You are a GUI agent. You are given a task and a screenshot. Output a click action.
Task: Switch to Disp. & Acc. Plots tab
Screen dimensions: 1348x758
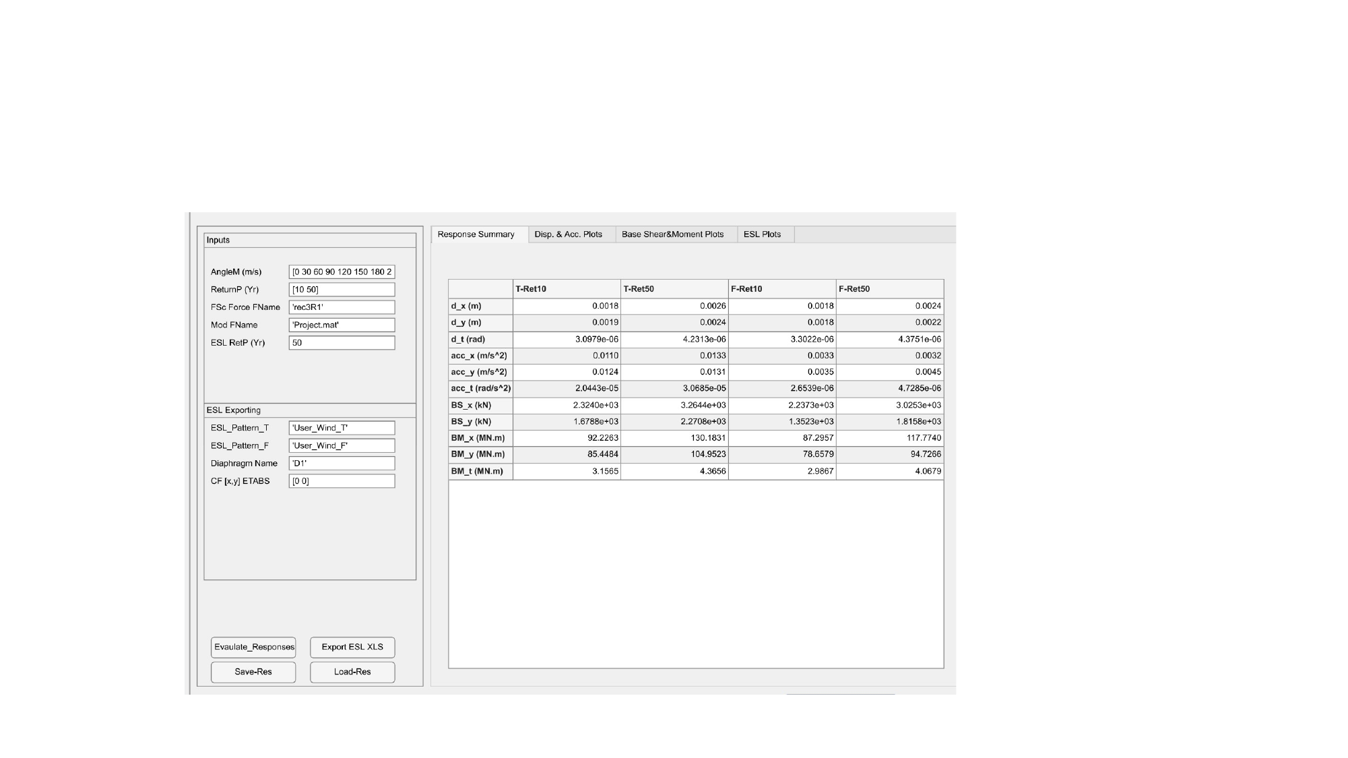(568, 234)
